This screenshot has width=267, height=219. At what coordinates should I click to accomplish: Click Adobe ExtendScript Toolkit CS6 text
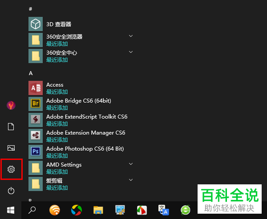(x=87, y=117)
